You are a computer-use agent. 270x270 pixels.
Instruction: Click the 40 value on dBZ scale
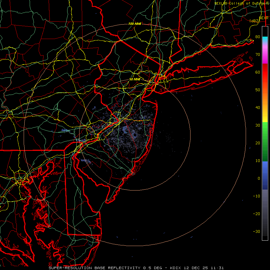[258, 108]
